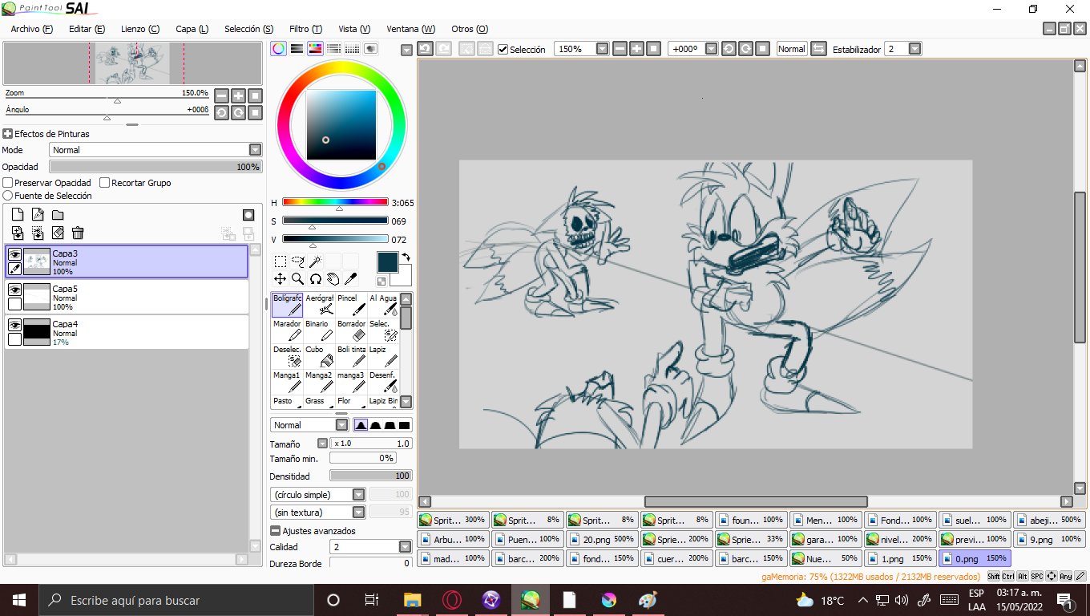Open the Estabilizador value dropdown
The image size is (1090, 616).
point(914,49)
